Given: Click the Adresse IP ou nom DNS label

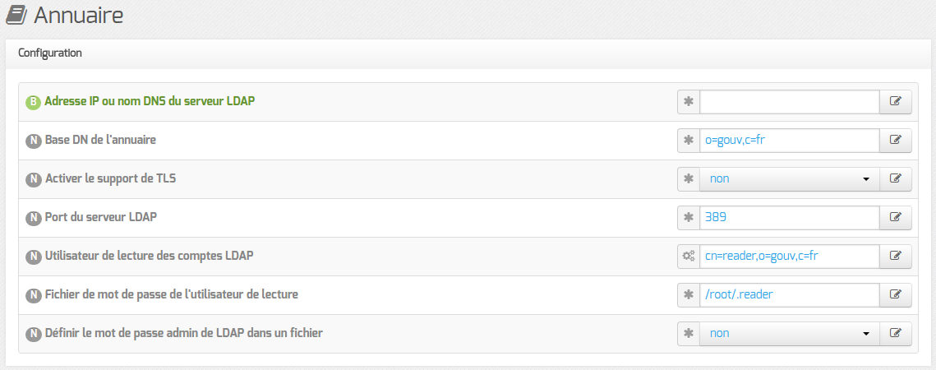Looking at the screenshot, I should pos(150,101).
